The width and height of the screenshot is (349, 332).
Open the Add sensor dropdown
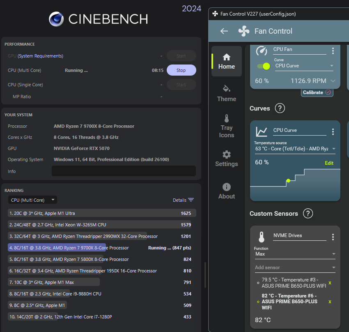click(295, 267)
